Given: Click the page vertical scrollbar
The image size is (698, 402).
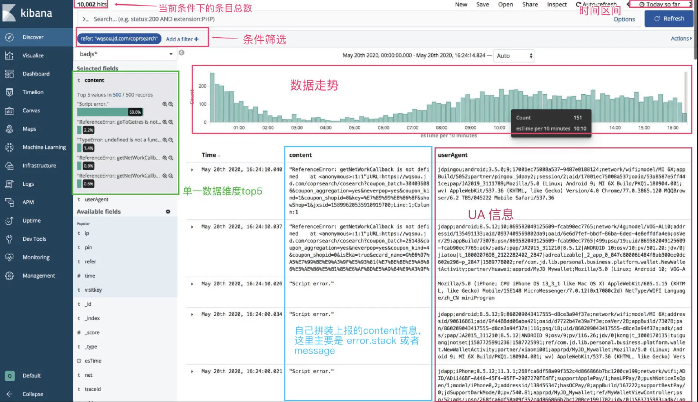Looking at the screenshot, I should [696, 30].
